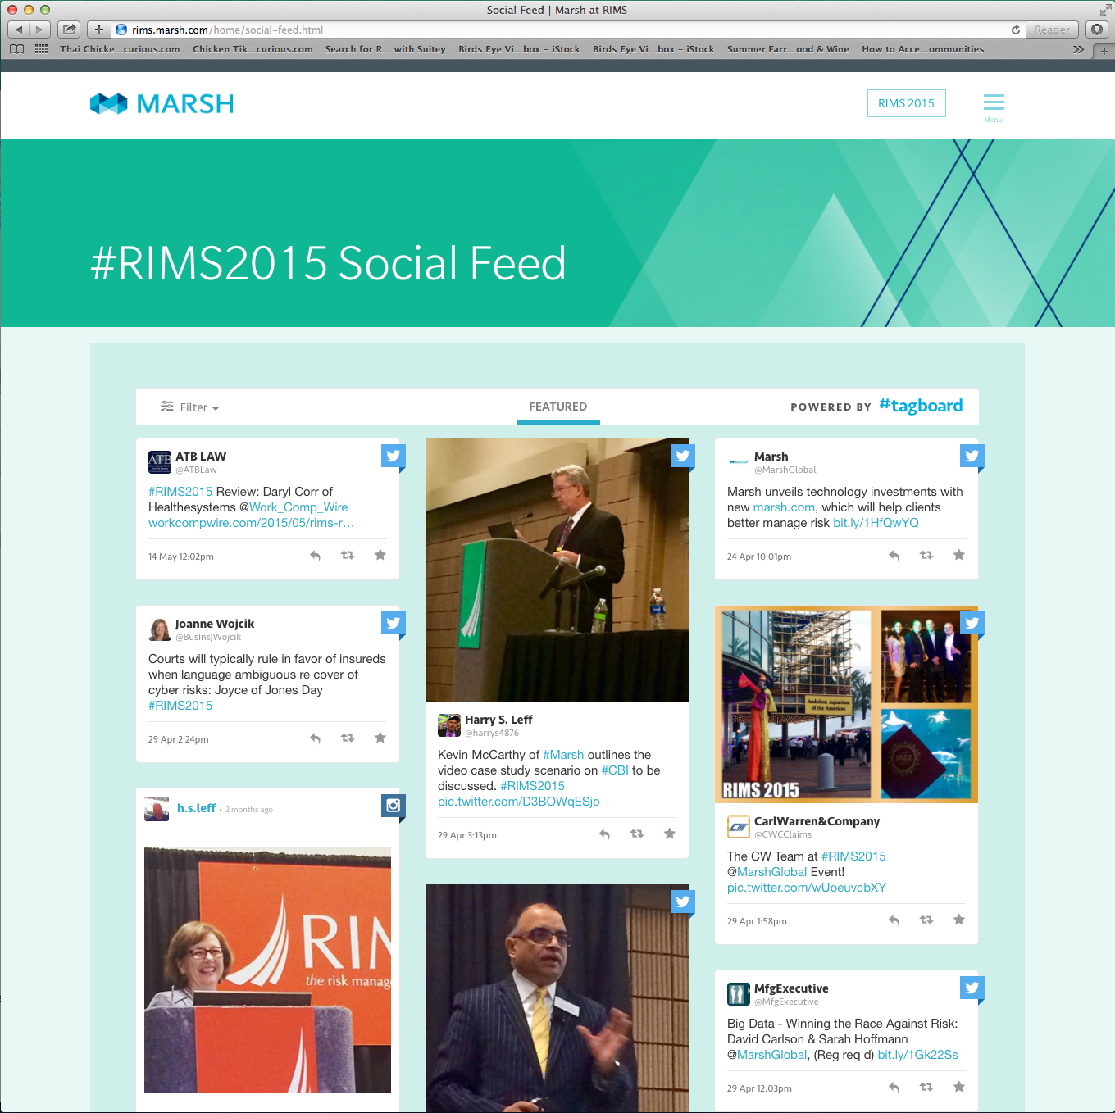Retweet the MfgExecutive tweet
Image resolution: width=1115 pixels, height=1113 pixels.
click(x=926, y=1088)
